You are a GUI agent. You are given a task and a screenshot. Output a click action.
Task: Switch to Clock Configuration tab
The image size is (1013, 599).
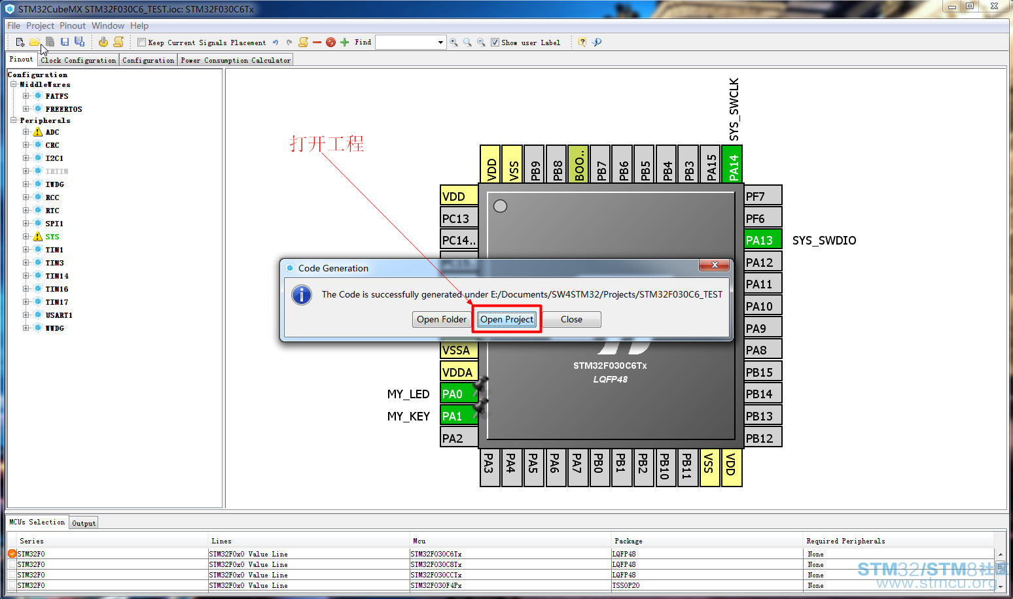(79, 60)
